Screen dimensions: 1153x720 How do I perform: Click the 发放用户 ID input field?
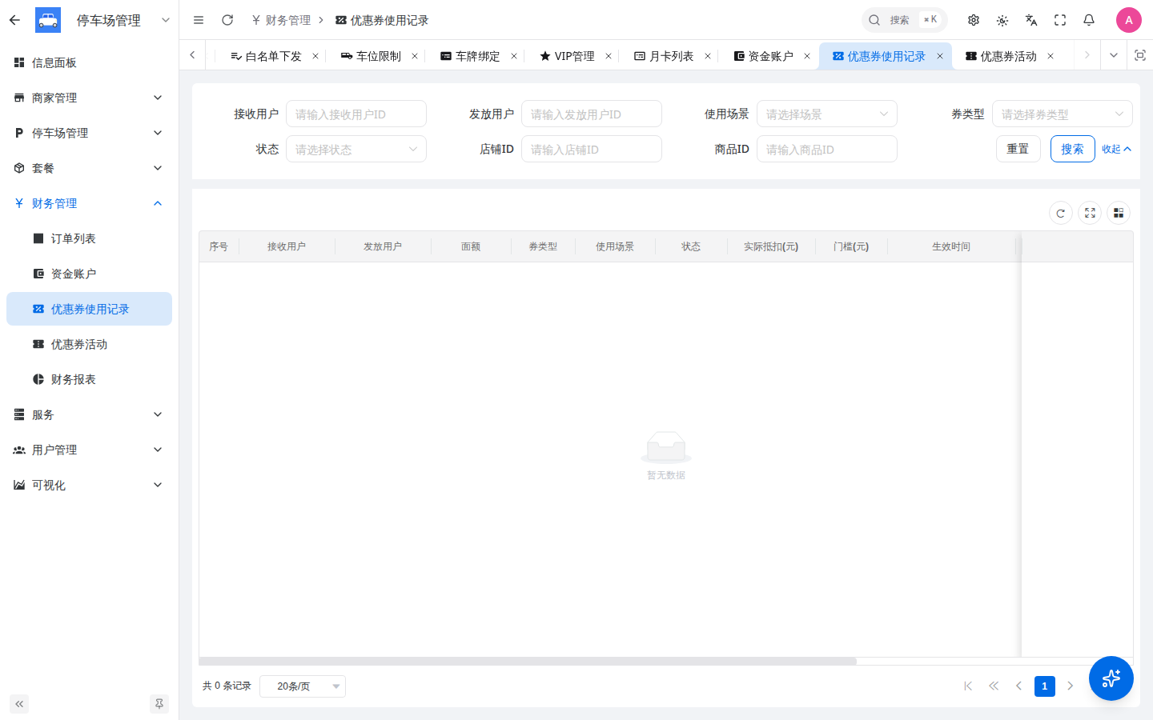click(x=592, y=114)
